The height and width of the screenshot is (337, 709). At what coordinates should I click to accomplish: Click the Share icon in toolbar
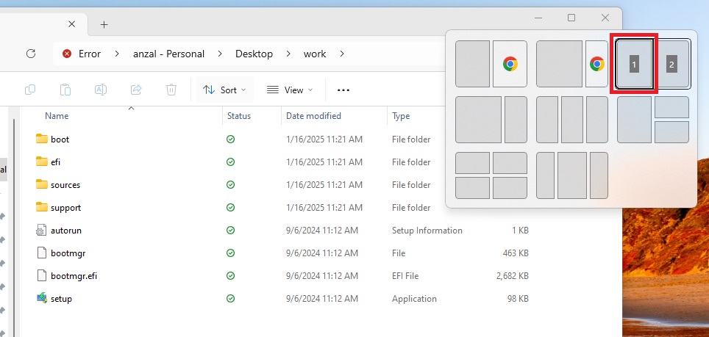(x=136, y=90)
